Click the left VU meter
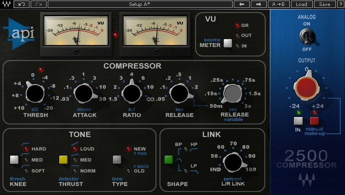The width and height of the screenshot is (345, 195). click(76, 30)
